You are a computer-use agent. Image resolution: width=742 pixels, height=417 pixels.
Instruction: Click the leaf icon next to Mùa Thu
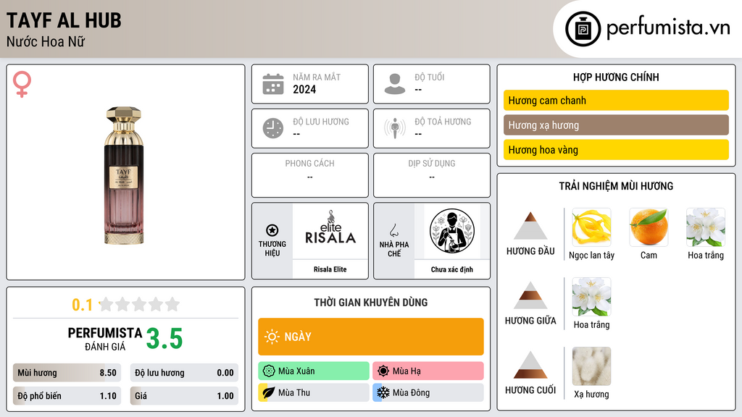click(x=268, y=392)
